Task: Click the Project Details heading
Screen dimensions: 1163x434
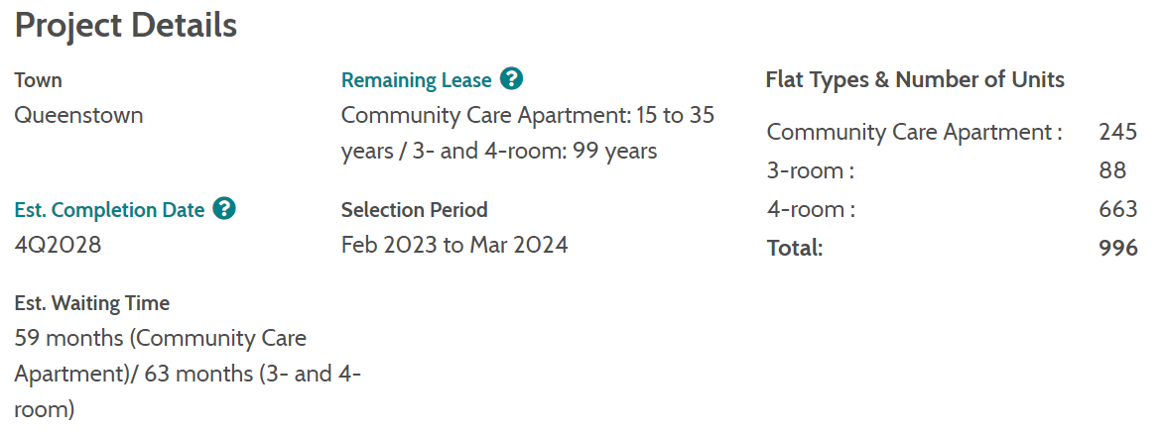Action: pos(126,26)
